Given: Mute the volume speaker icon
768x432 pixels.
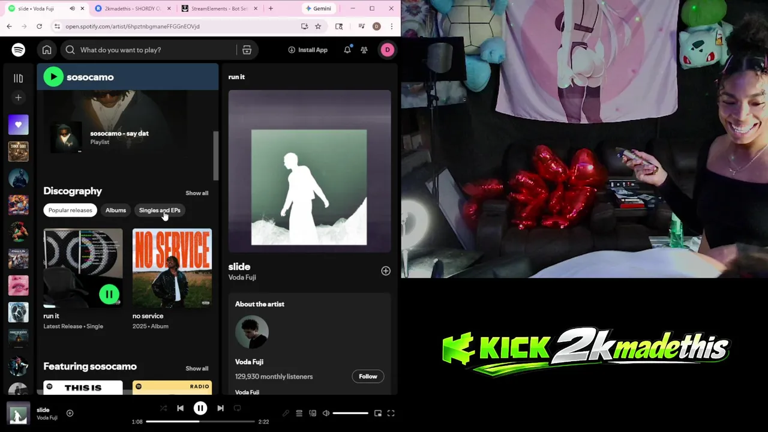Looking at the screenshot, I should (x=326, y=413).
